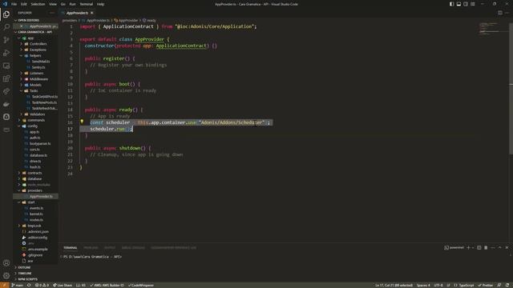
Task: Expand the Timeline section
Action: (x=35, y=274)
